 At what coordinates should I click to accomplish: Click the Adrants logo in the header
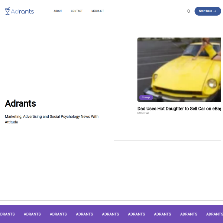pos(19,11)
